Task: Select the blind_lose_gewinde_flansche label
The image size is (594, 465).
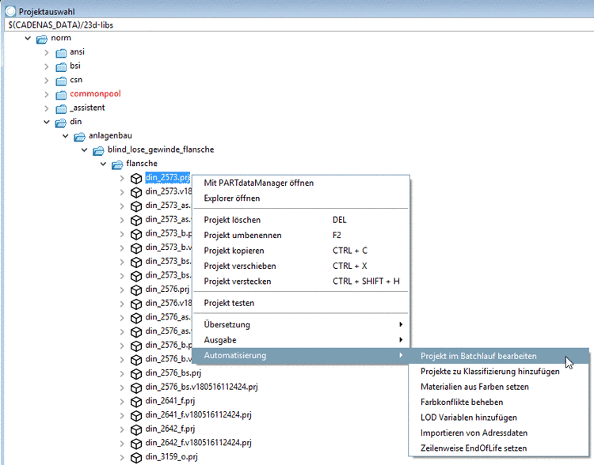Action: 161,149
